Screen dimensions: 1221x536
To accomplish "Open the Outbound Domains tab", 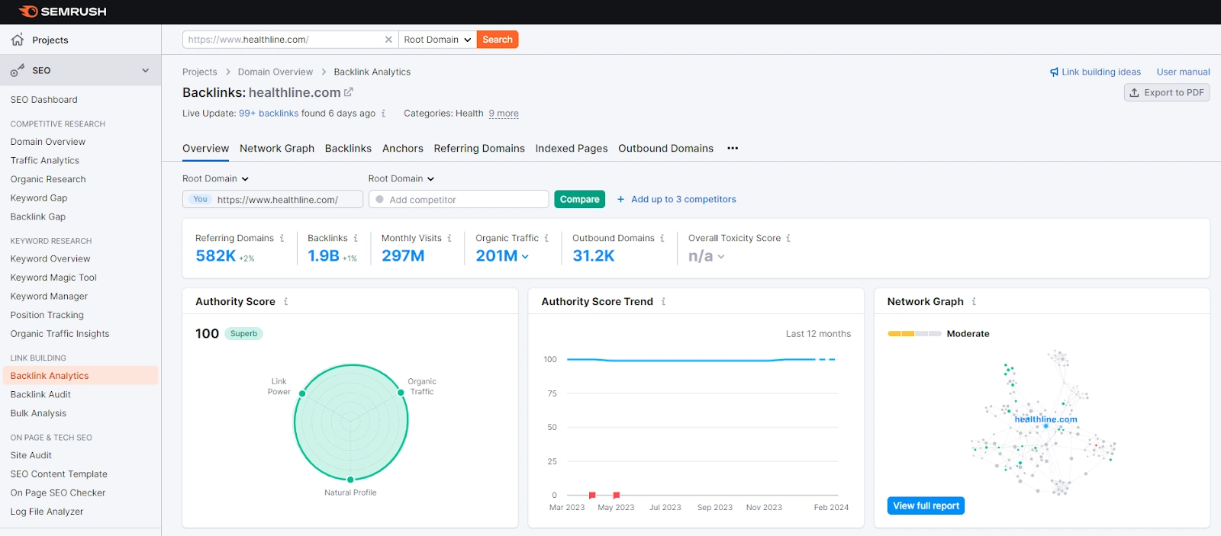I will [x=666, y=149].
